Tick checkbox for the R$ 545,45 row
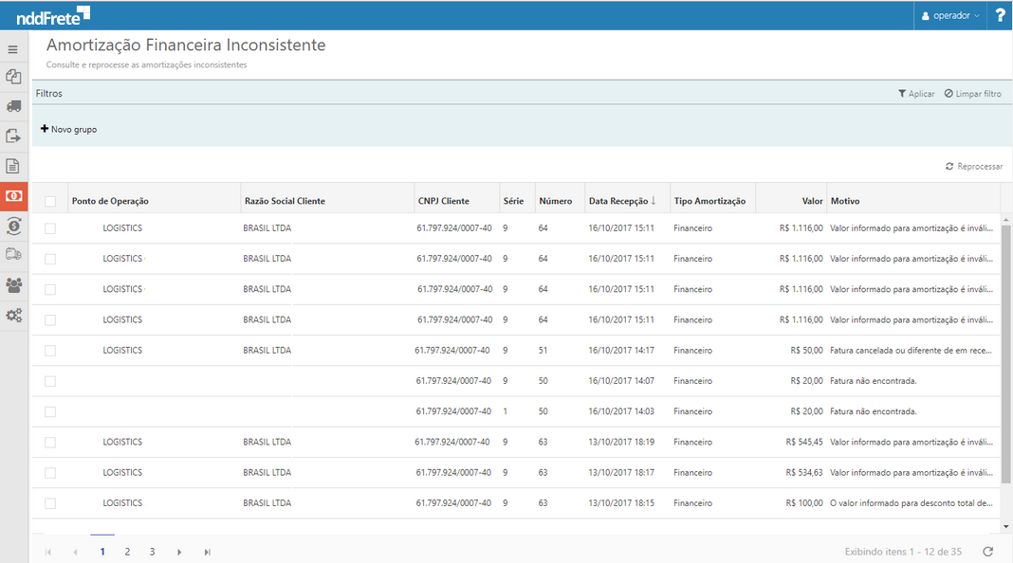This screenshot has height=563, width=1013. 50,442
